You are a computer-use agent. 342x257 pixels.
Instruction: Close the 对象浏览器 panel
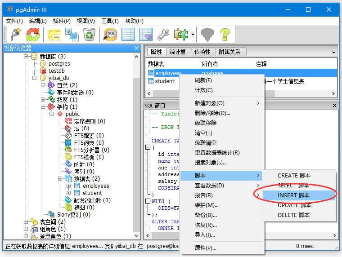pos(137,48)
